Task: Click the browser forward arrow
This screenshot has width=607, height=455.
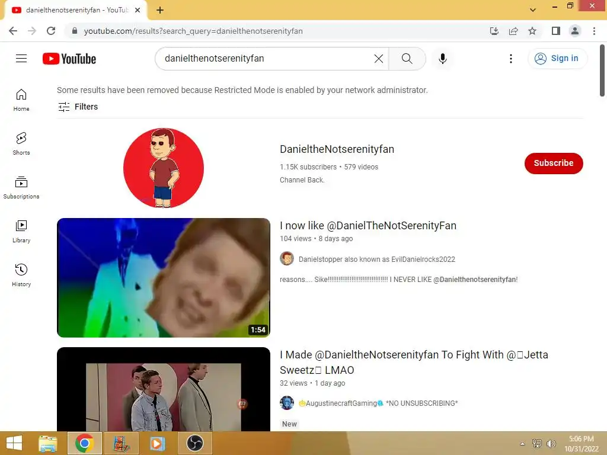Action: 32,31
